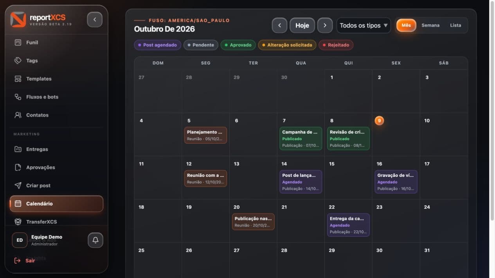This screenshot has width=495, height=278.
Task: Click the reportXCS logo icon
Action: pyautogui.click(x=18, y=20)
